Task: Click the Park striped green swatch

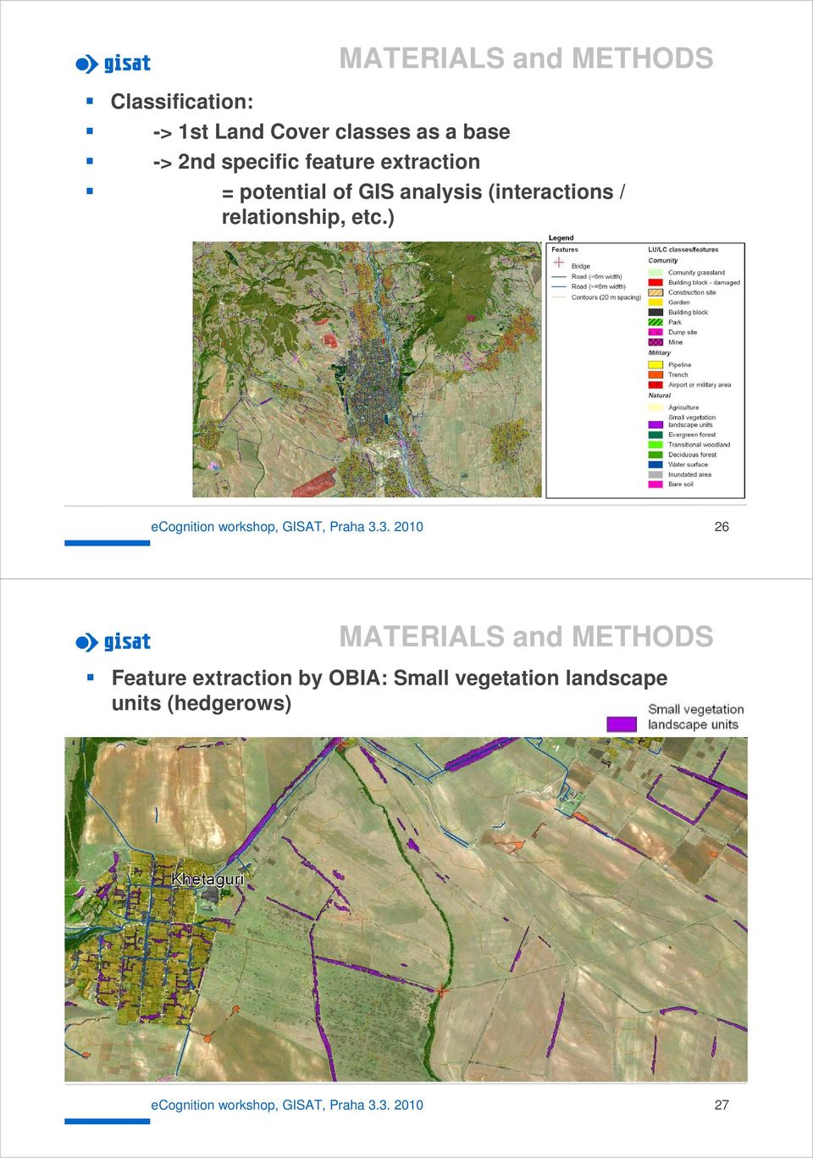Action: 655,323
